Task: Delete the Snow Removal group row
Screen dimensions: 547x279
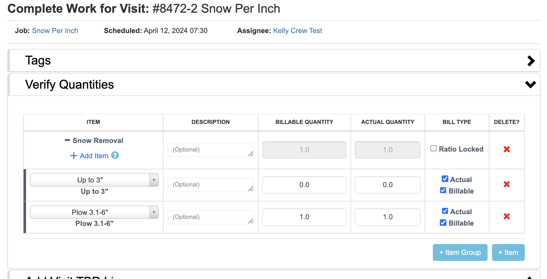Action: pos(507,149)
